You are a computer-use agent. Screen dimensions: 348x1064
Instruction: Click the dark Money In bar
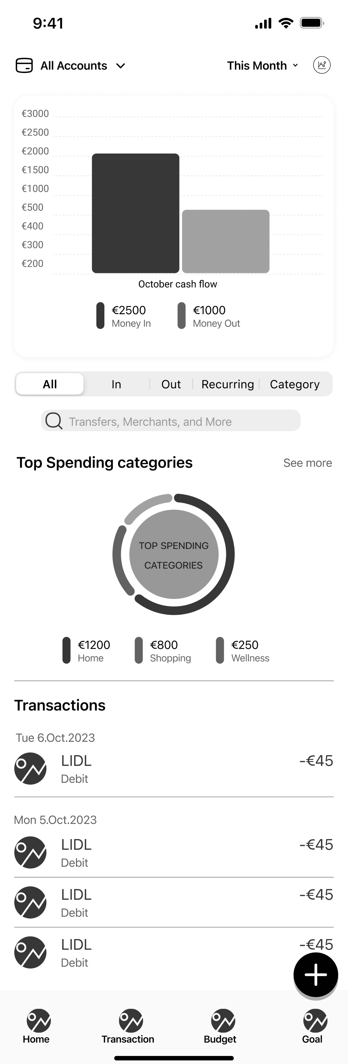(135, 213)
